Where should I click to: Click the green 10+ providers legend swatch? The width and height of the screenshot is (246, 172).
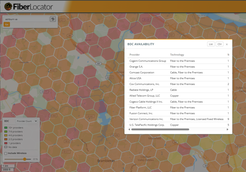point(6,128)
